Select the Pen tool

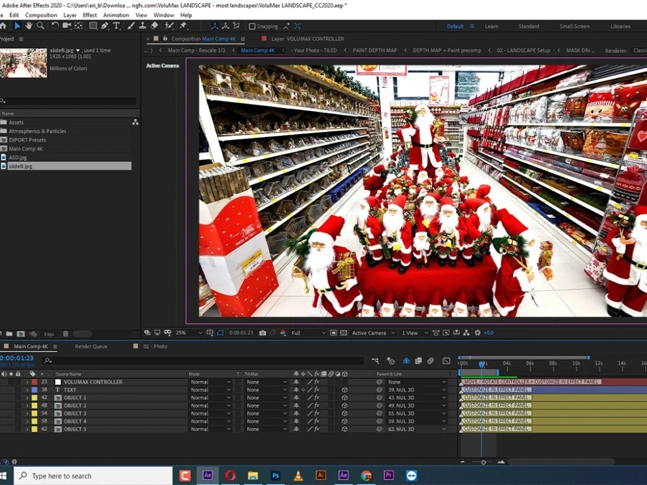[x=105, y=26]
